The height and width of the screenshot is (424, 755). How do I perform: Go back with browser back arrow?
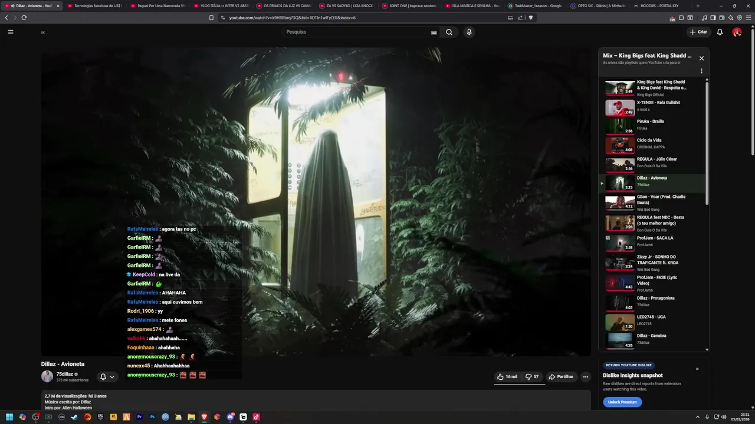point(6,18)
